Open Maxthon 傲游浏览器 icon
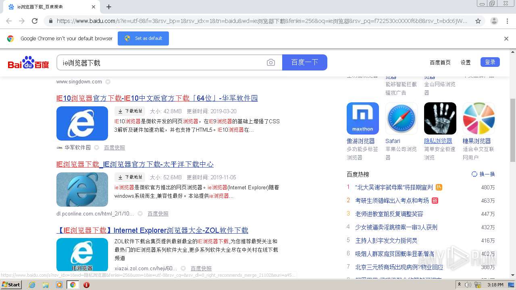 pos(363,118)
